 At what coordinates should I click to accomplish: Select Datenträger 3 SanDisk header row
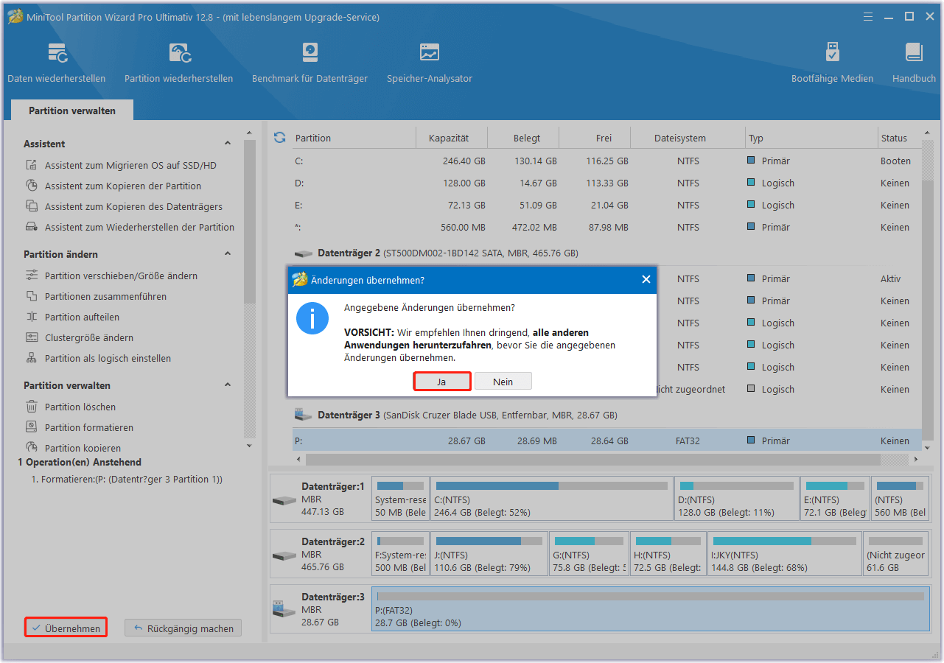606,415
